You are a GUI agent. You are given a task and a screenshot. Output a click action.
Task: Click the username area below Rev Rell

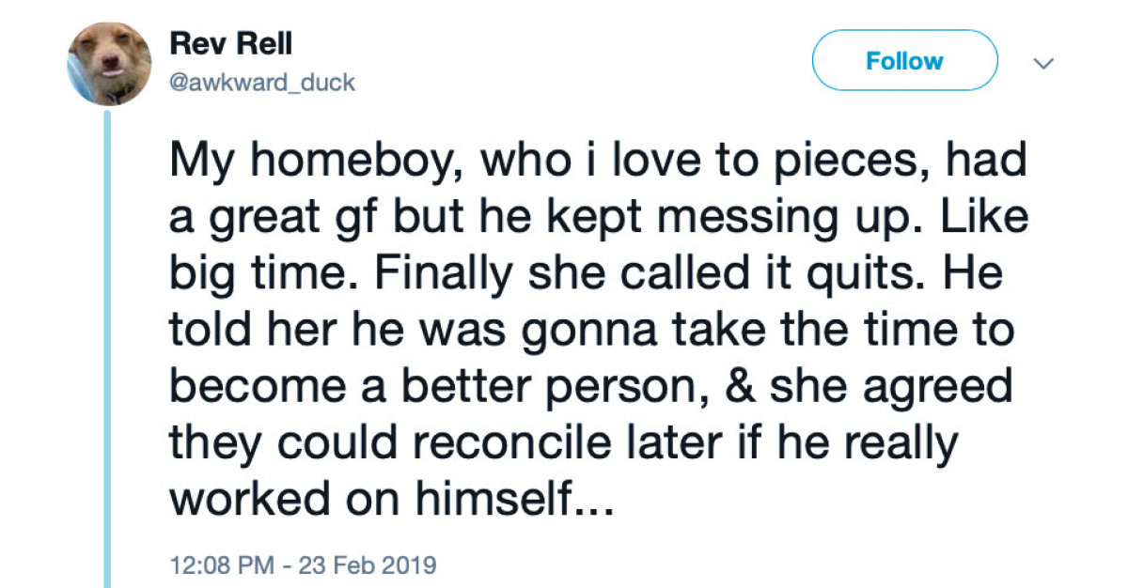[263, 83]
